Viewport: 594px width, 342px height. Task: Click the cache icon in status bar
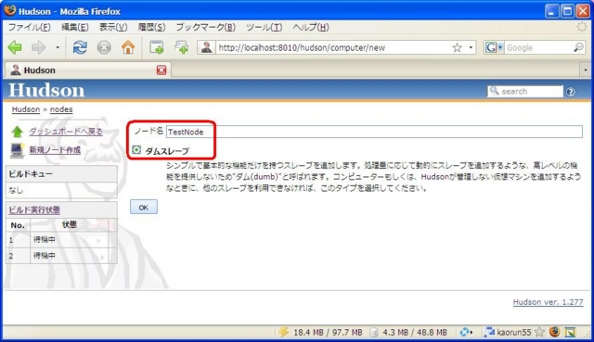pyautogui.click(x=373, y=333)
